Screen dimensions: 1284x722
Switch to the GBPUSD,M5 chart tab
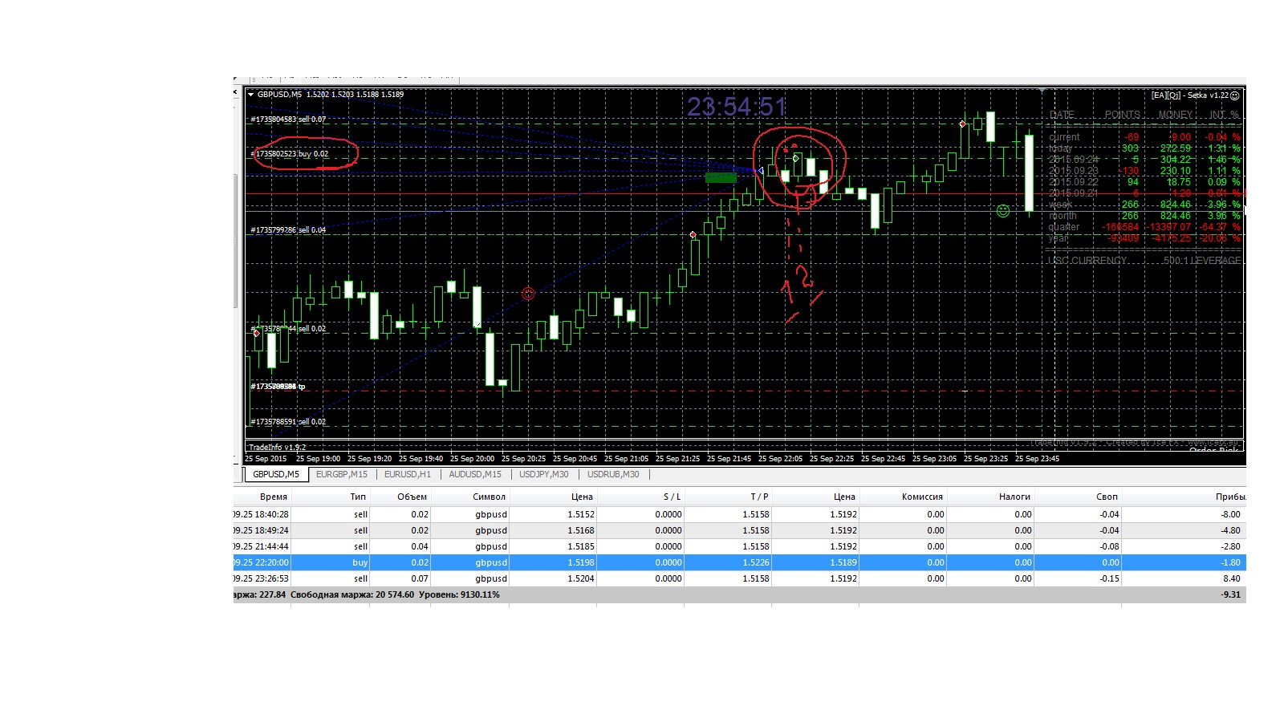tap(276, 474)
